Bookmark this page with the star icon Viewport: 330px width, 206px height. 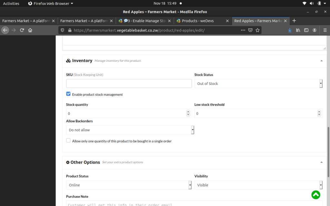[x=257, y=30]
